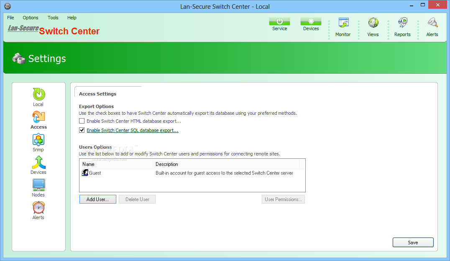Open the File menu
450x261 pixels.
click(x=10, y=18)
